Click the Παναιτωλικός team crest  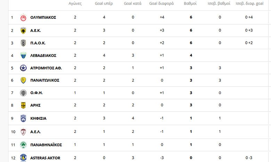23,80
